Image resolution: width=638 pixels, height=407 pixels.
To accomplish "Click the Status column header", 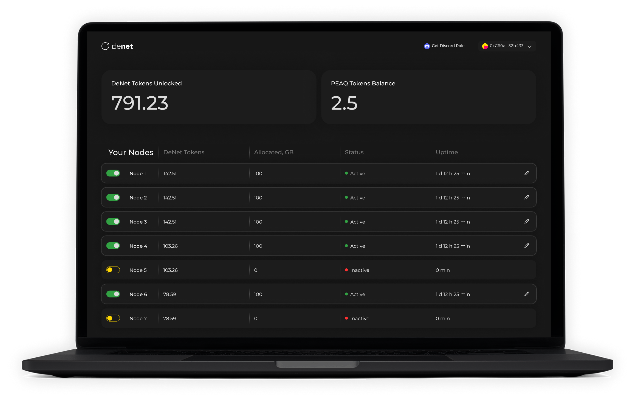I will (x=354, y=152).
